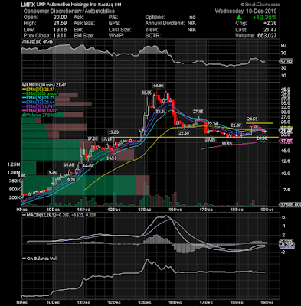The height and width of the screenshot is (306, 301).
Task: Select the +12.35% percent change value
Action: coord(265,18)
